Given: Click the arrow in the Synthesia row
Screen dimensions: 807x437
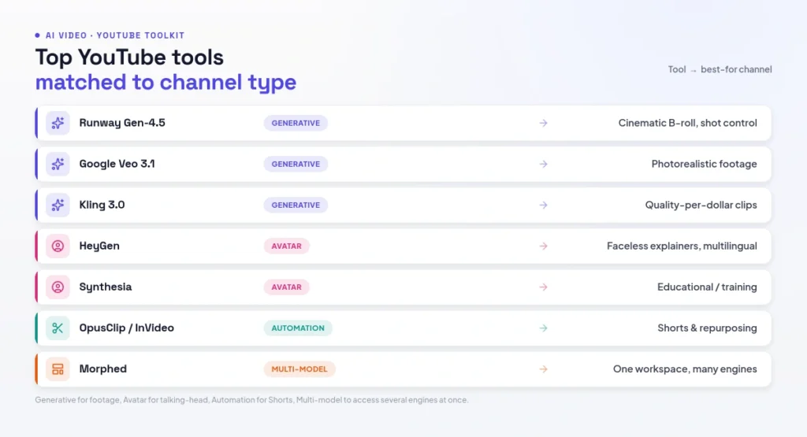Looking at the screenshot, I should pyautogui.click(x=544, y=287).
